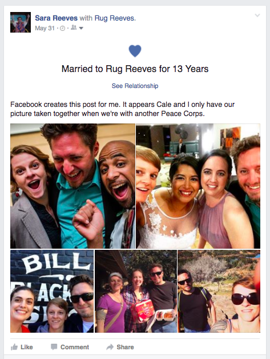The height and width of the screenshot is (359, 270).
Task: Open photo with BILL sign on wall
Action: 52,291
